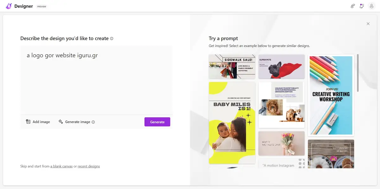
Task: Focus the design description text box
Action: [96, 80]
